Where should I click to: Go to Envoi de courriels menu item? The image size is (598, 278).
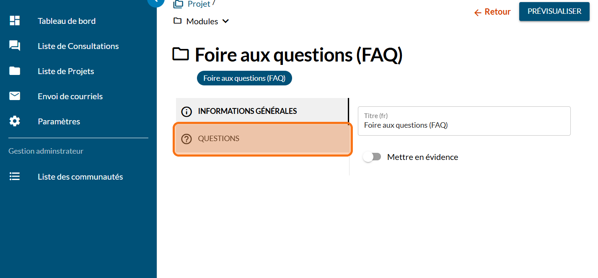click(x=70, y=96)
